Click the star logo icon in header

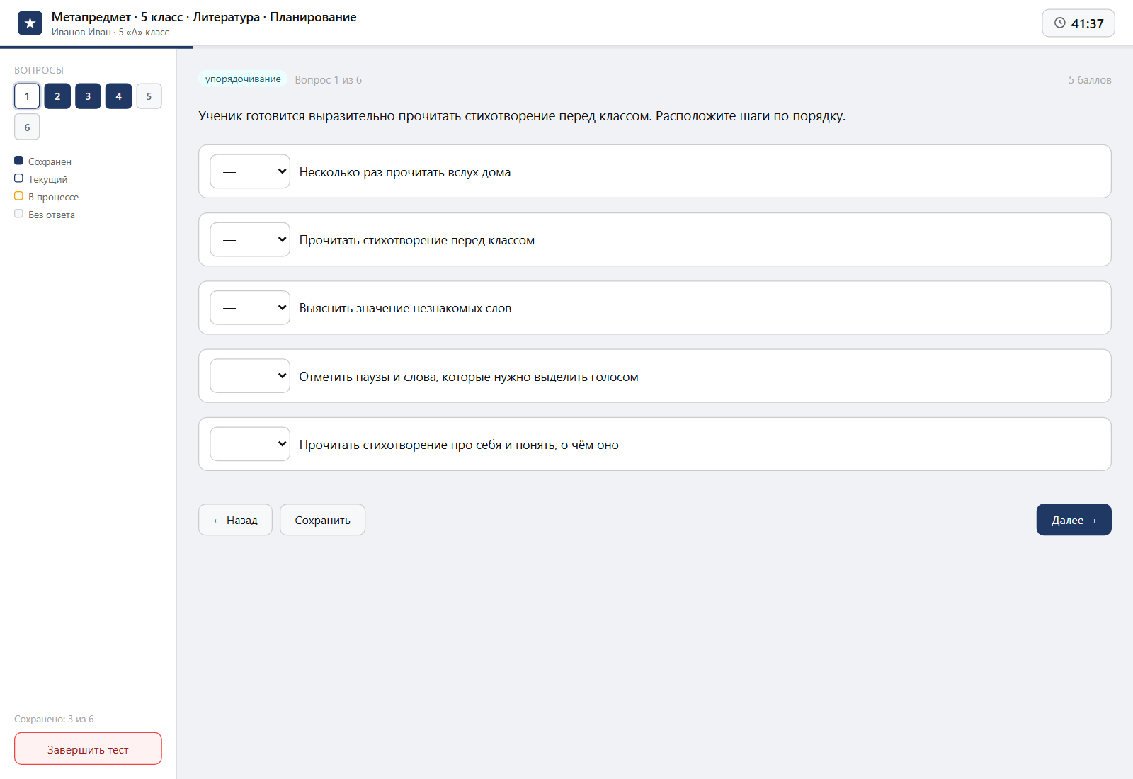[x=30, y=23]
